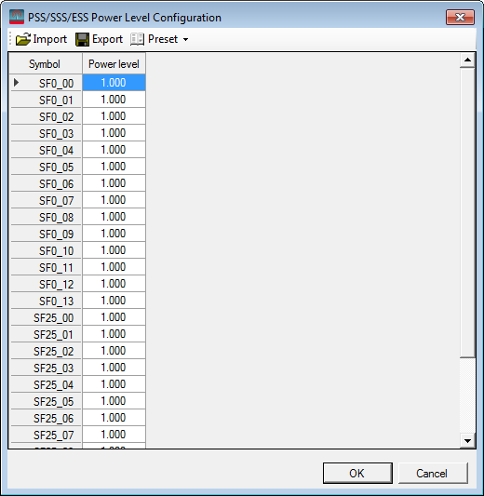This screenshot has width=484, height=496.
Task: Click the Preset book icon
Action: coord(138,39)
